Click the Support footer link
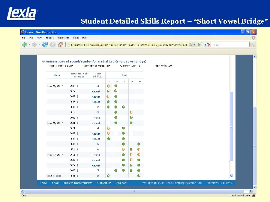 tap(121, 183)
